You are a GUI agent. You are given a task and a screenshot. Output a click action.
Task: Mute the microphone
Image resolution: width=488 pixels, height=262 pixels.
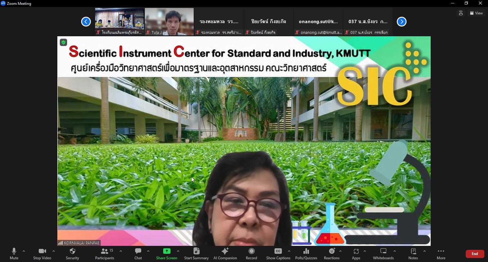[14, 254]
